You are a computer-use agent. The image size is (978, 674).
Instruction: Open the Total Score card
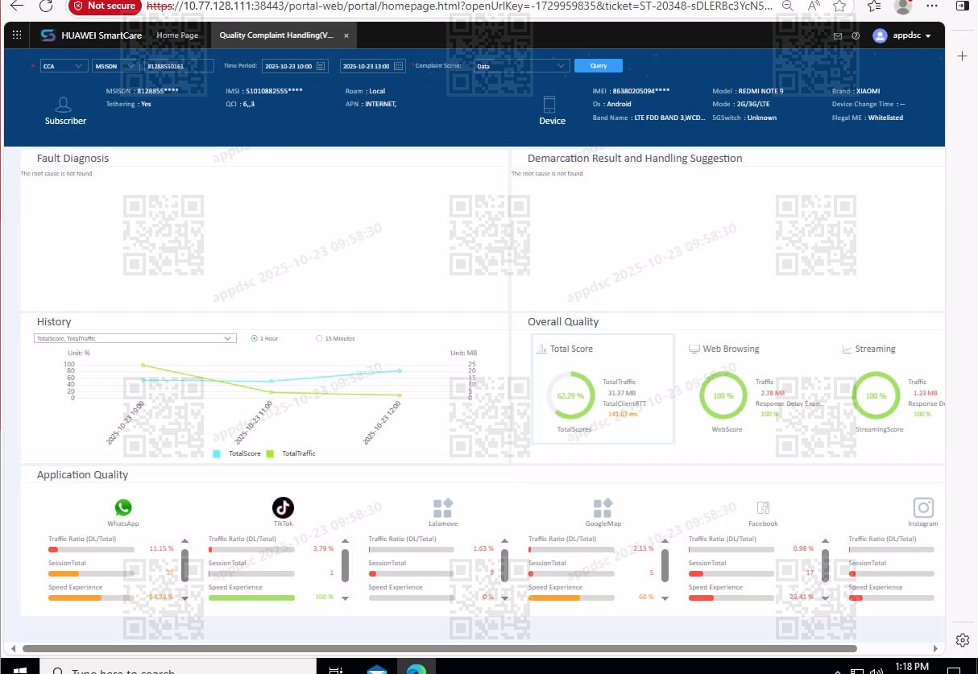coord(603,388)
